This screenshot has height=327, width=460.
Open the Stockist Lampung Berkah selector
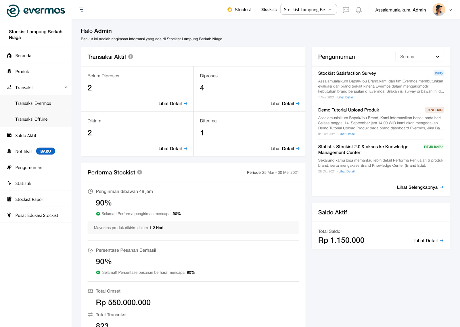pyautogui.click(x=308, y=9)
